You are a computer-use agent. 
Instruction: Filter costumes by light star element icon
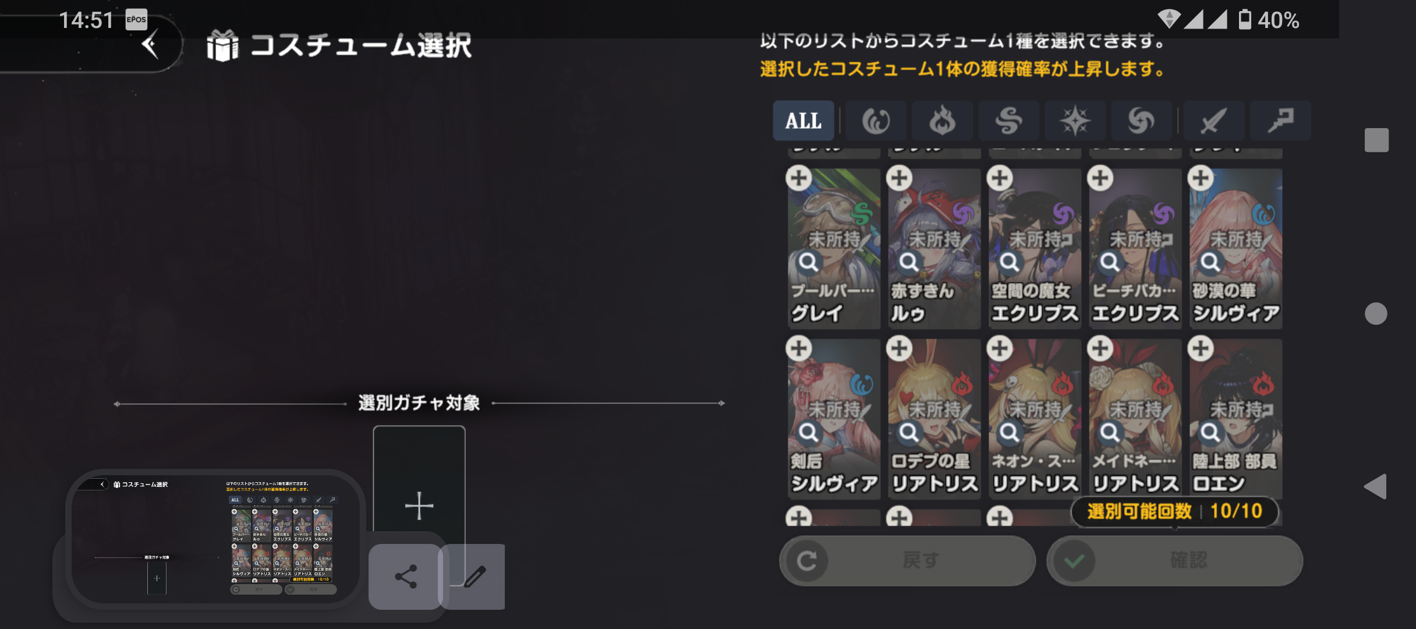pyautogui.click(x=1075, y=121)
